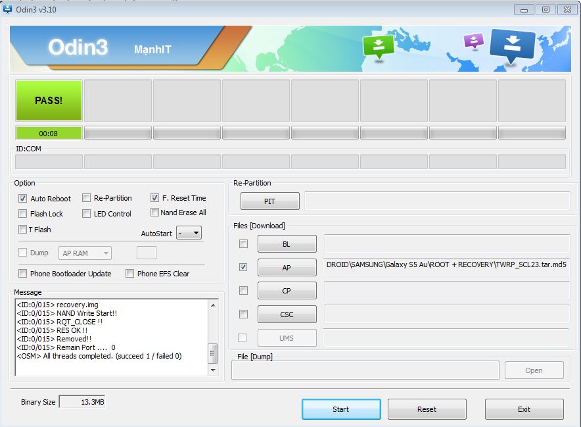Image resolution: width=581 pixels, height=427 pixels.
Task: Click the AP file path field
Action: click(446, 268)
